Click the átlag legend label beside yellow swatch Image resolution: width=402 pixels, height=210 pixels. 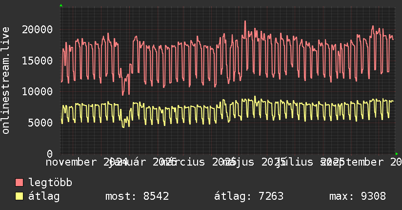click(x=44, y=196)
